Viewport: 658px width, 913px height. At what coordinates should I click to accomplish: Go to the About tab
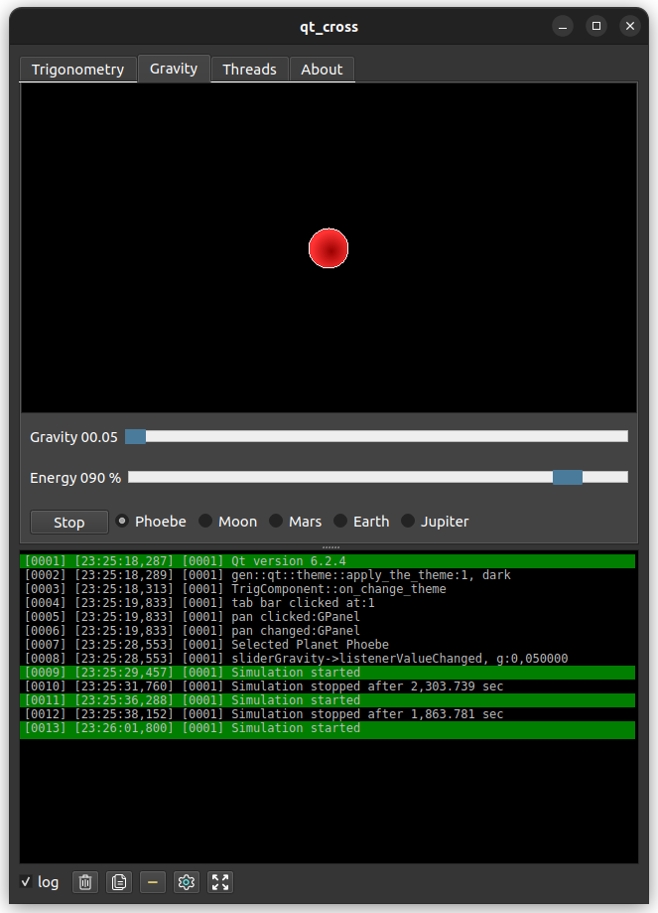[322, 69]
